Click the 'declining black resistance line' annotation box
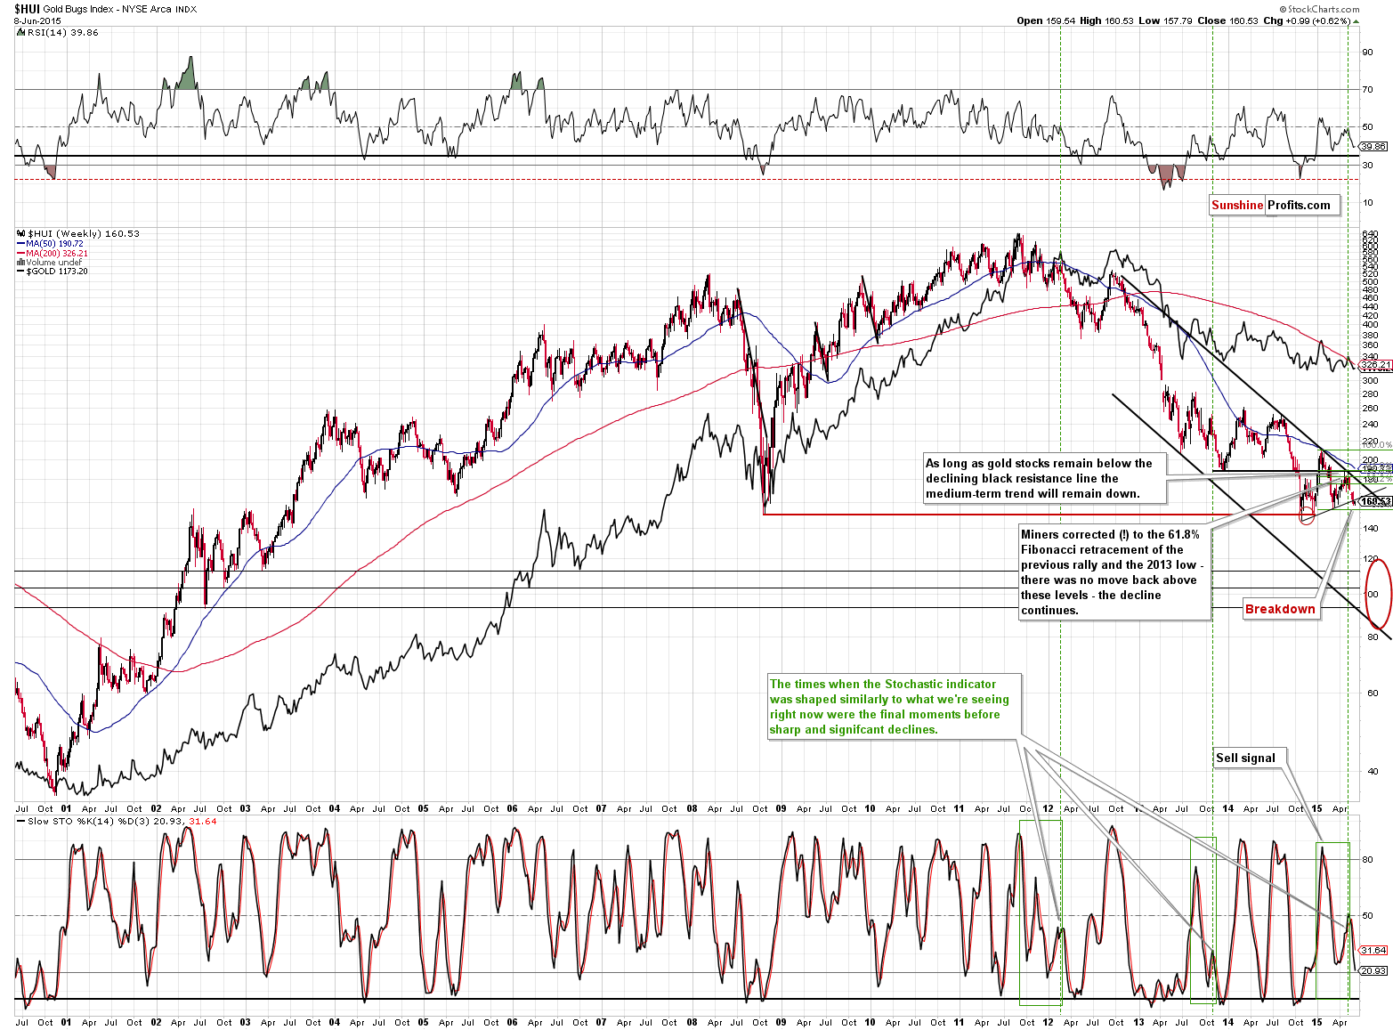 pos(1043,478)
